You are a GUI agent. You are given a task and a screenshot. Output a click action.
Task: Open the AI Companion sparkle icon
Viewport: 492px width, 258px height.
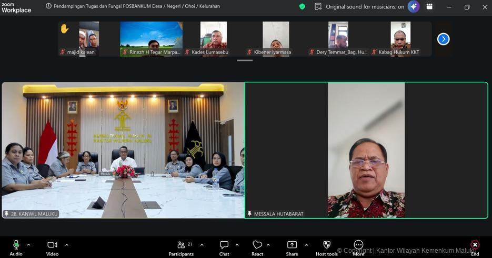(414, 7)
